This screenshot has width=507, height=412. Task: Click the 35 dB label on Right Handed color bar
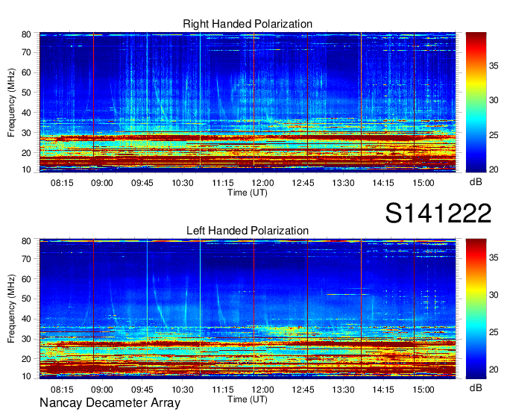point(494,66)
